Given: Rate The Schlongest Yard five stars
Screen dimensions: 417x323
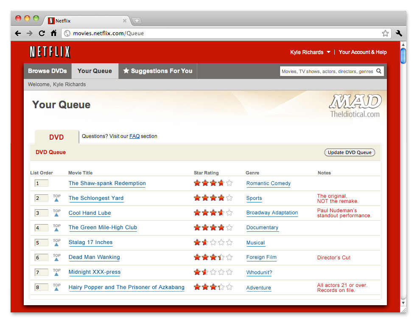Looking at the screenshot, I should click(x=229, y=198).
